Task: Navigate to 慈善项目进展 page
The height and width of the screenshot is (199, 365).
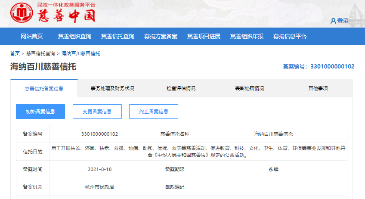Action: click(x=204, y=37)
